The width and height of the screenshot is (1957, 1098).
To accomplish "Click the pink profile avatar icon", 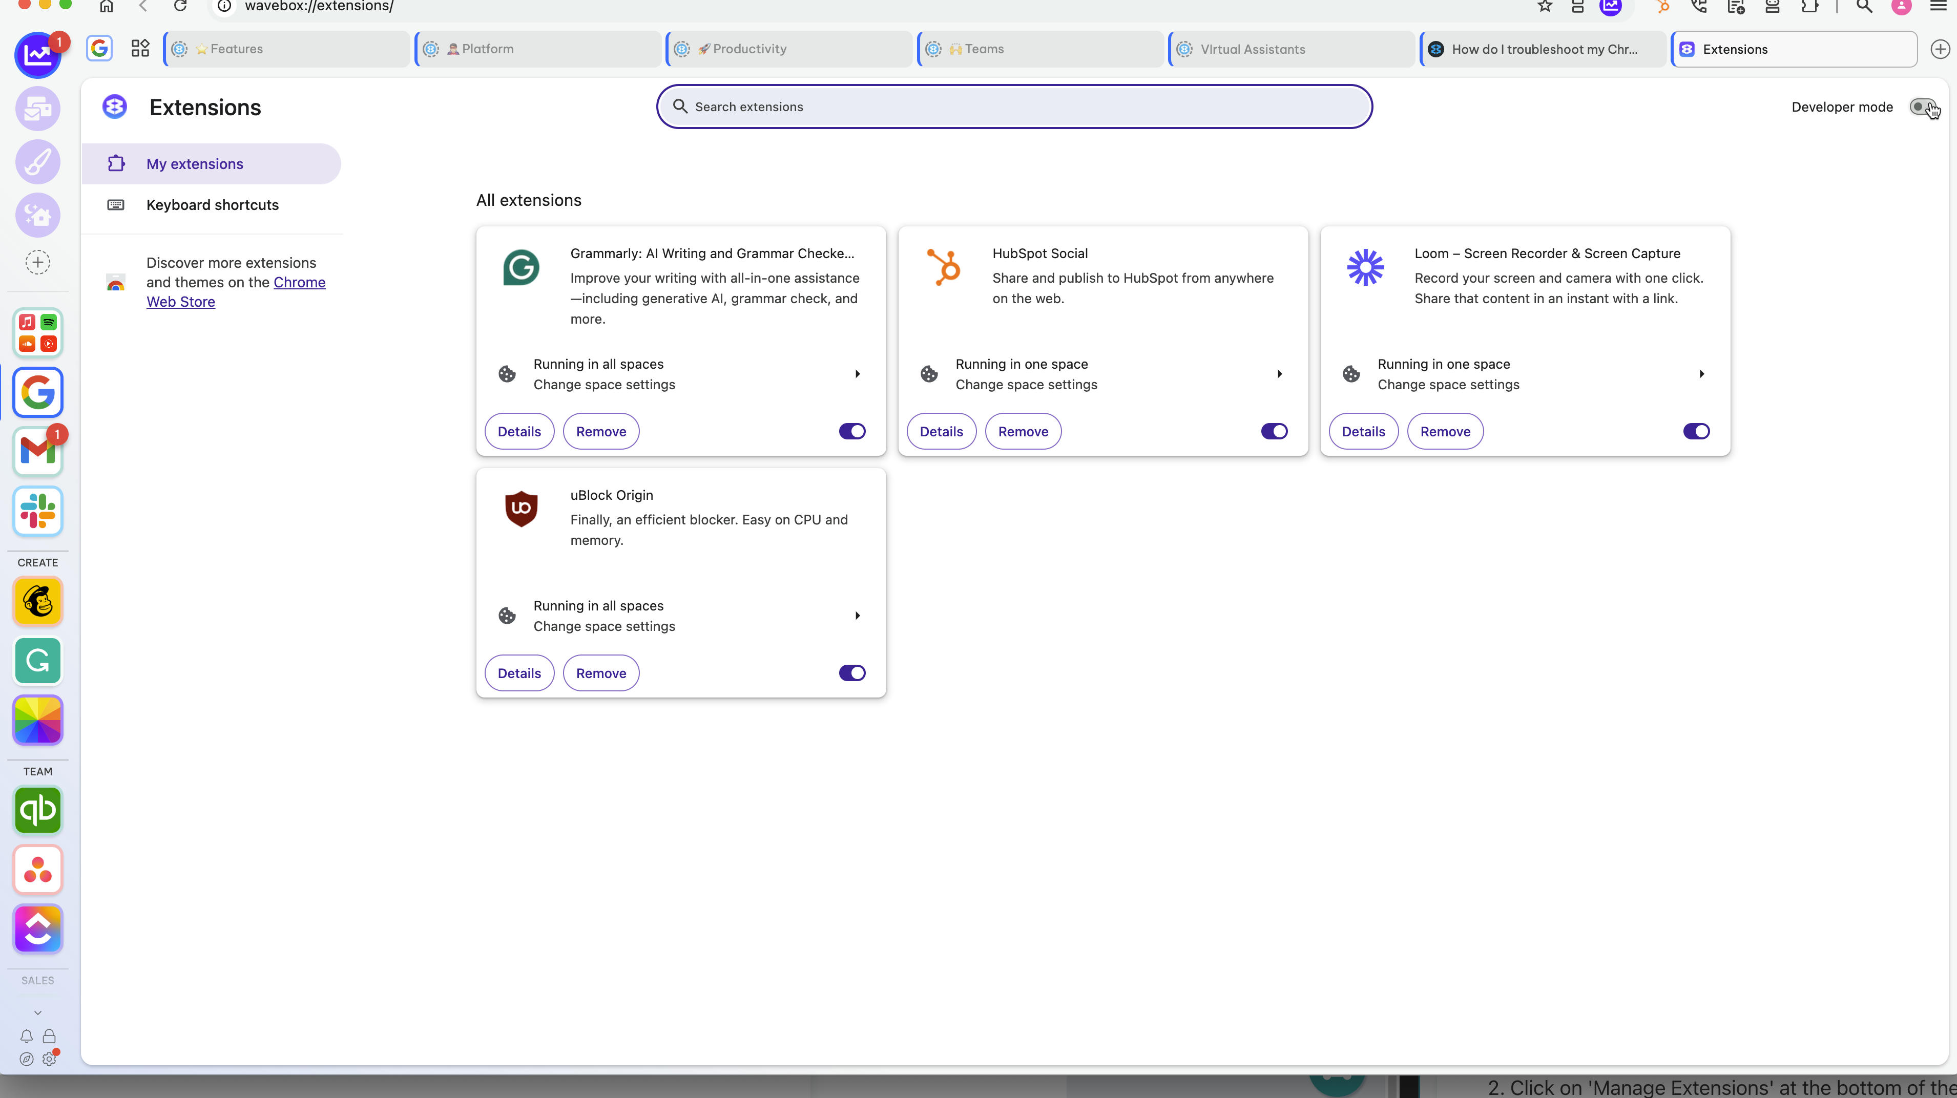I will point(1901,6).
